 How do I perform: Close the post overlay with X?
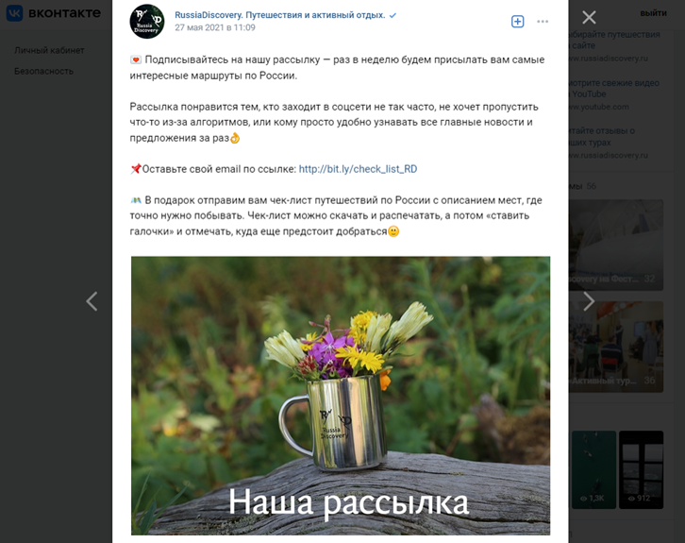pyautogui.click(x=589, y=18)
